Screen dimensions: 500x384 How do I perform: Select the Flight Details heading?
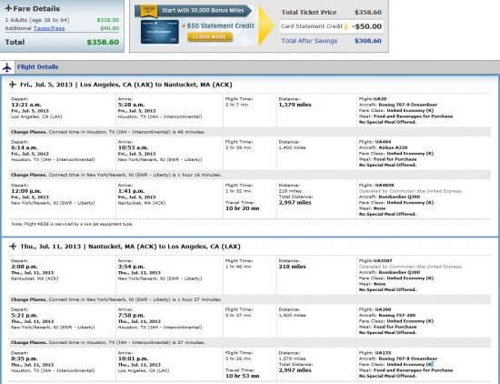(37, 67)
